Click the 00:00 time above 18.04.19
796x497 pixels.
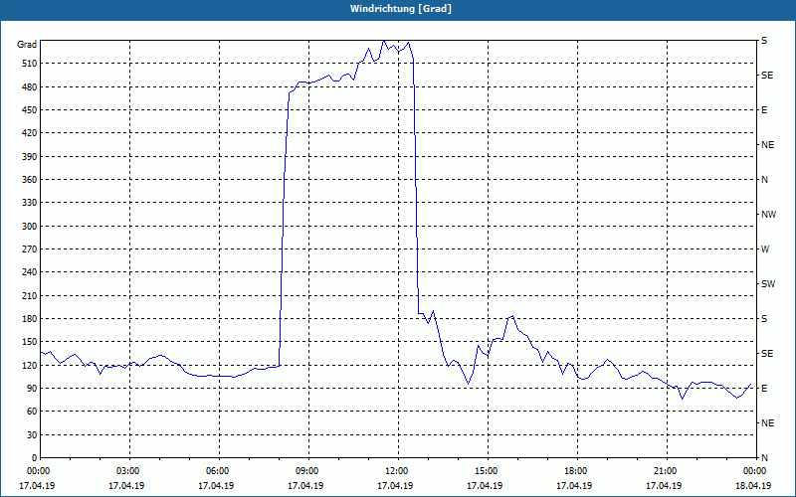click(x=754, y=471)
